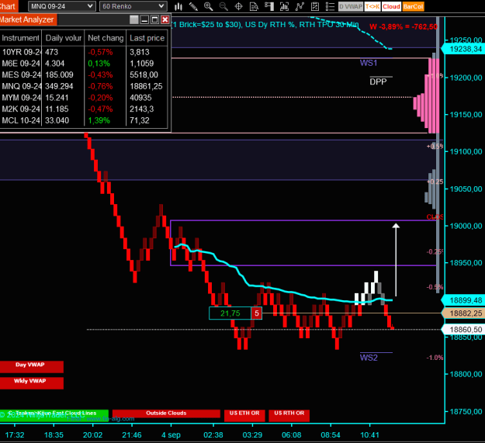
Task: Toggle the US ETH OR button
Action: tap(244, 416)
